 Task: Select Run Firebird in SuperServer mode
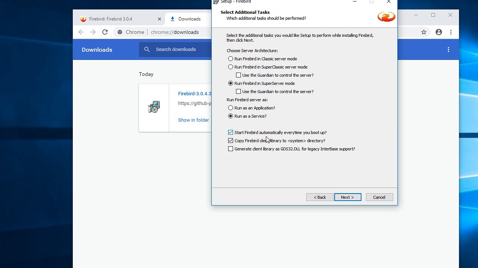point(261,83)
